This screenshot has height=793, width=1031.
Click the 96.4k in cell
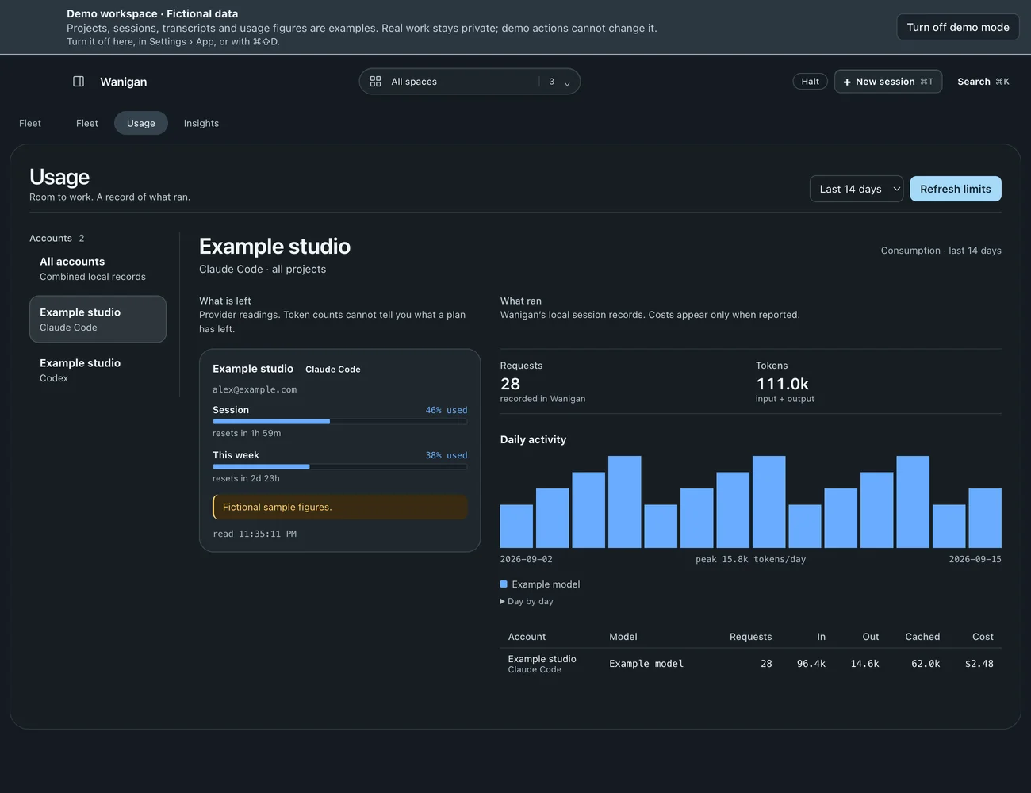(x=811, y=664)
